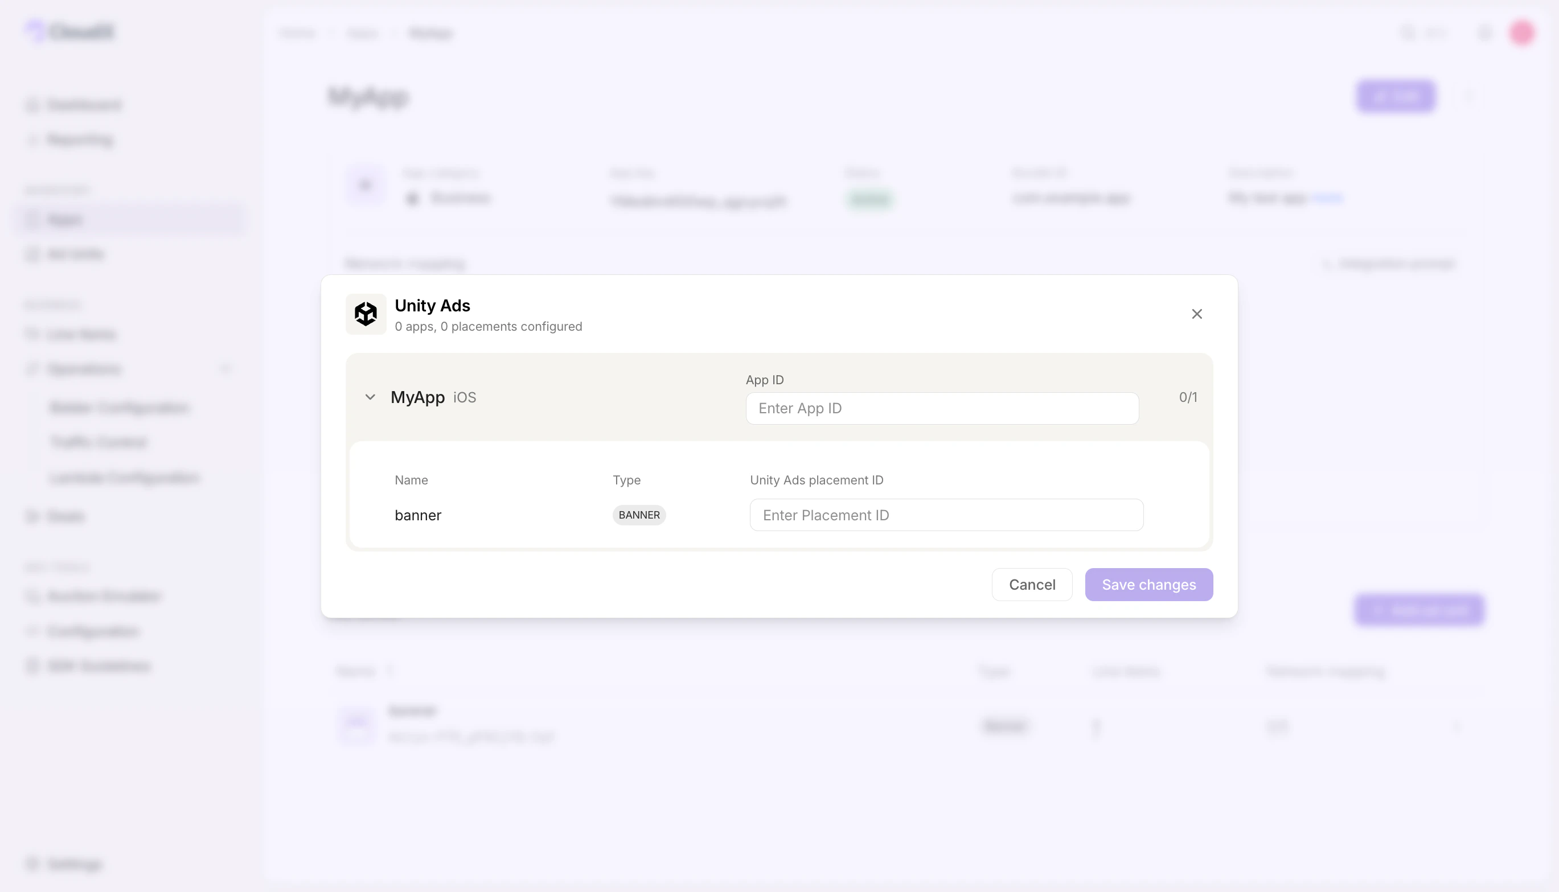Click the Enter App ID input field
This screenshot has height=892, width=1559.
942,408
